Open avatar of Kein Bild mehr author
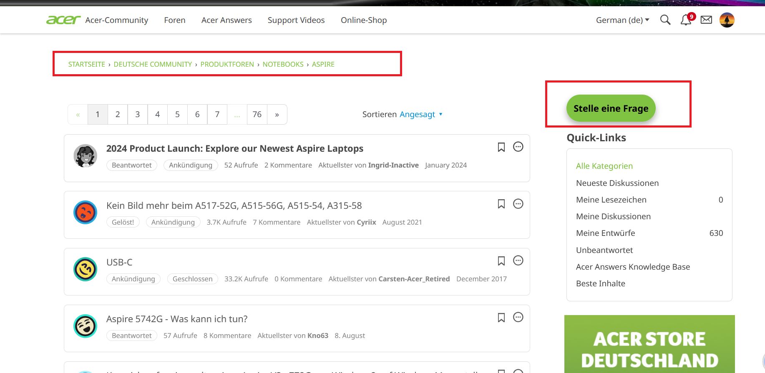The width and height of the screenshot is (765, 373). click(x=86, y=212)
